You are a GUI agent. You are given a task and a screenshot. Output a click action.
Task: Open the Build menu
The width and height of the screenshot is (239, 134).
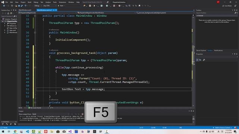(x=30, y=2)
